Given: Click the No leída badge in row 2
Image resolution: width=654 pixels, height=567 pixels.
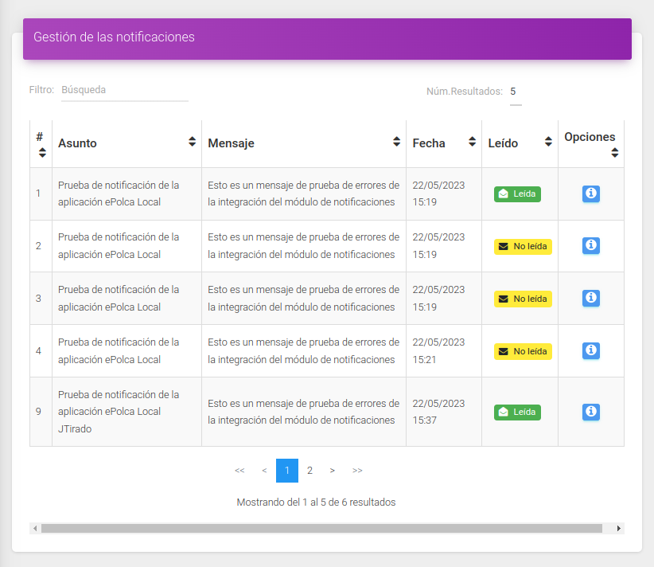Looking at the screenshot, I should point(523,247).
